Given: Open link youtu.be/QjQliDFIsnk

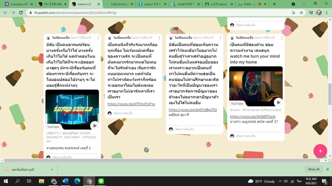Looking at the screenshot, I should click(x=253, y=116).
